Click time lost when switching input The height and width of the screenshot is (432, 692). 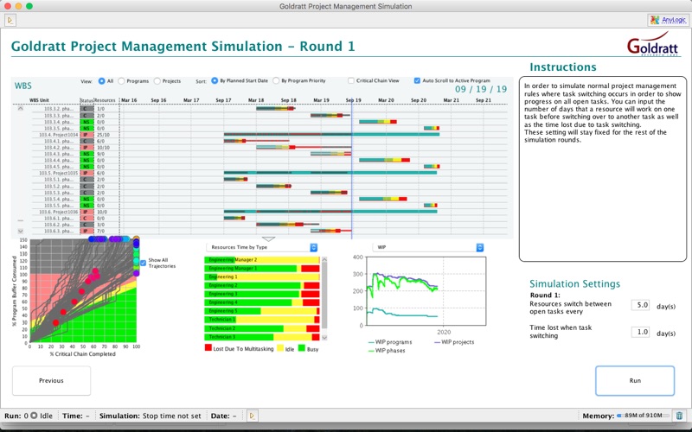[x=640, y=333]
